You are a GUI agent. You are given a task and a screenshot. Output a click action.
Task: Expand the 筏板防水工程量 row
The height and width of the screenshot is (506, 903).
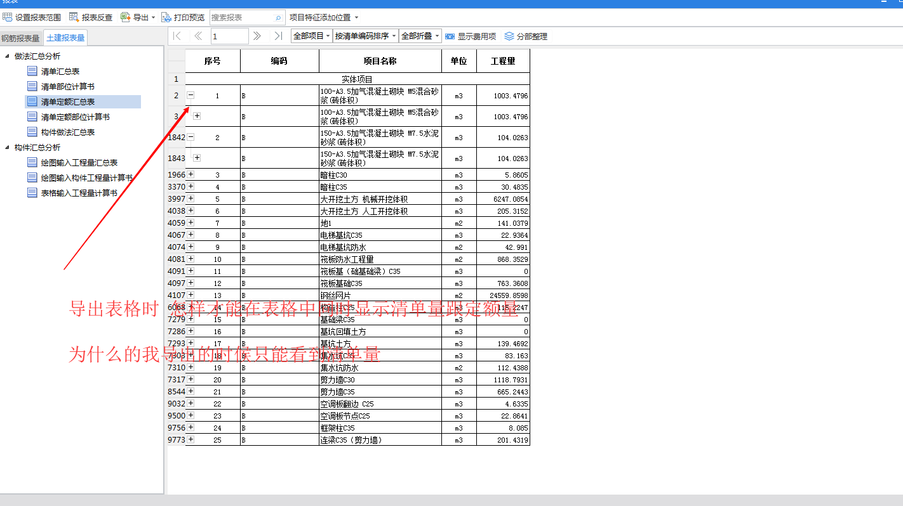tap(191, 259)
